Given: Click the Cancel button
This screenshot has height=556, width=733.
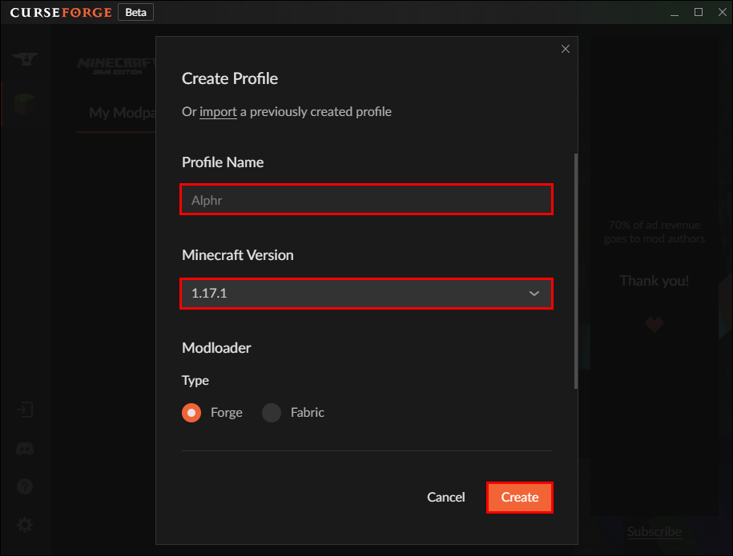Looking at the screenshot, I should tap(446, 498).
